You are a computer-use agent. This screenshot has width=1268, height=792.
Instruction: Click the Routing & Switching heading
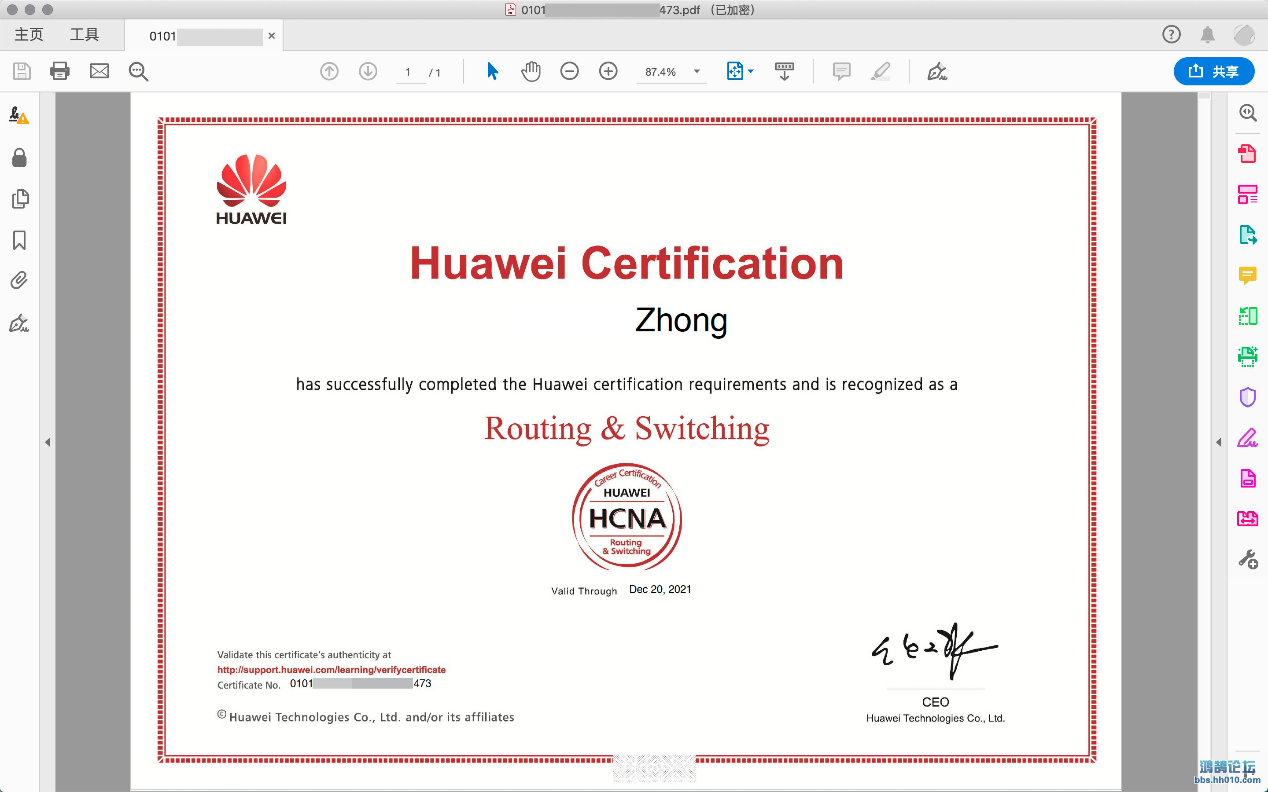[627, 429]
